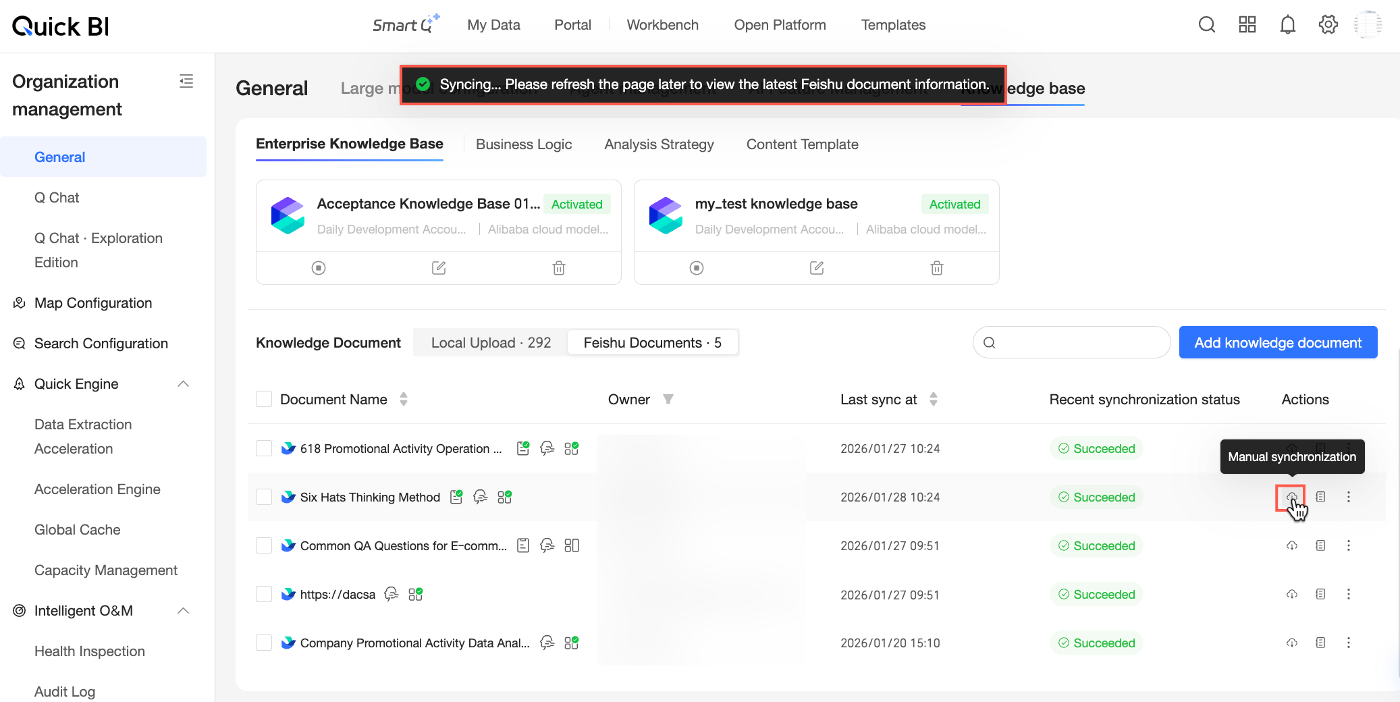Open the Business Logic tab
This screenshot has height=702, width=1400.
coord(524,144)
